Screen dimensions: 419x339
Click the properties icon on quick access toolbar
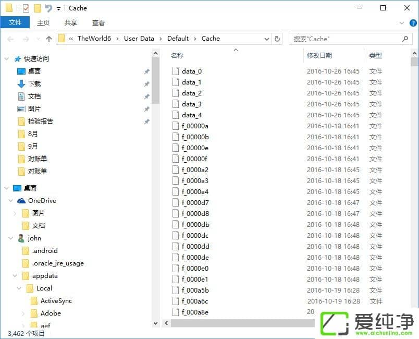pos(25,8)
